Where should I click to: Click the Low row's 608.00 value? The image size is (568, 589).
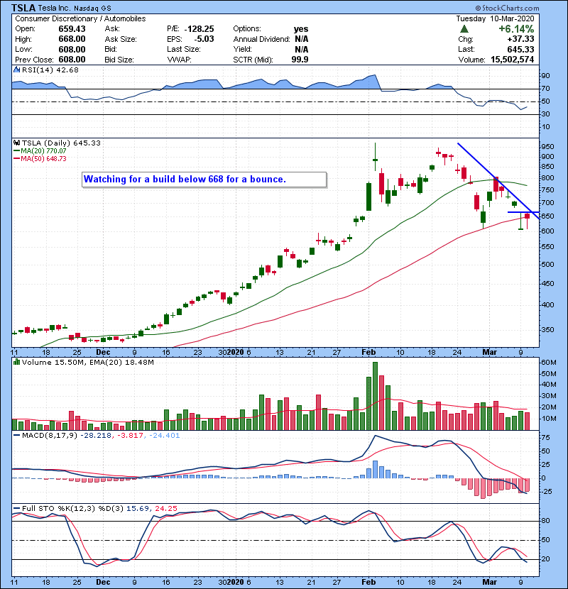coord(72,50)
